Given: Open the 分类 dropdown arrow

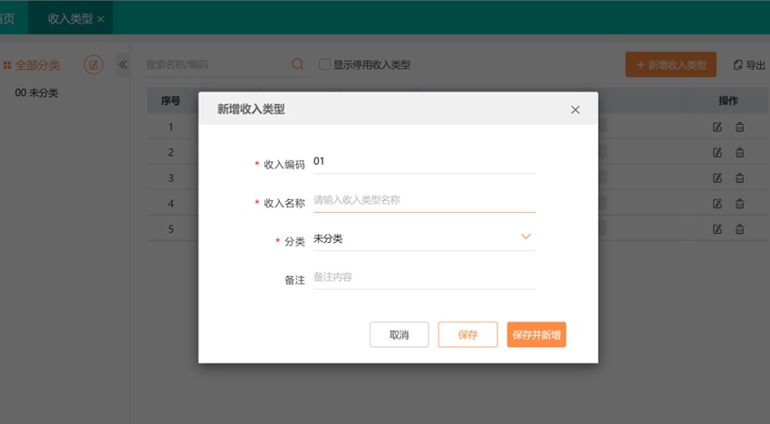Looking at the screenshot, I should [x=525, y=237].
